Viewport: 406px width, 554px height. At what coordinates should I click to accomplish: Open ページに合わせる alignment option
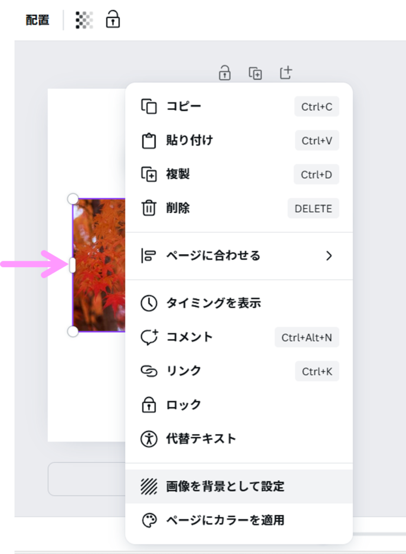[x=213, y=256]
